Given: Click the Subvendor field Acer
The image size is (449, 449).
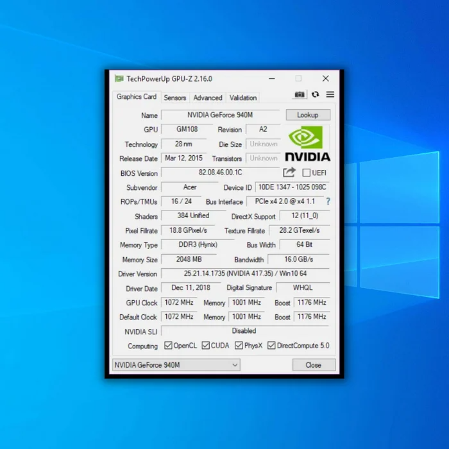Looking at the screenshot, I should pos(190,187).
